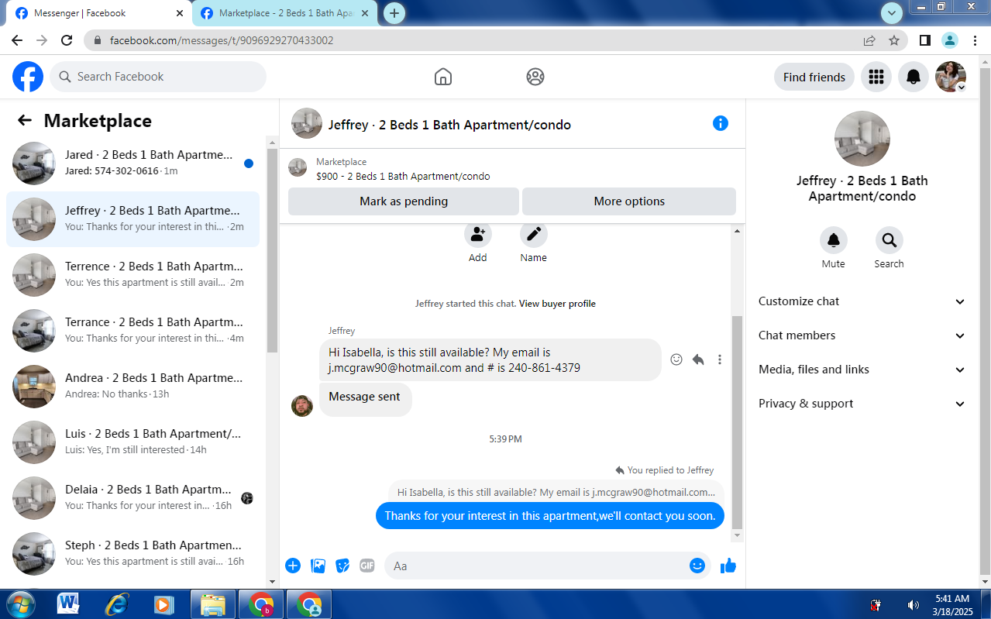
Task: Open Chrome tab search dropdown arrow
Action: point(893,13)
